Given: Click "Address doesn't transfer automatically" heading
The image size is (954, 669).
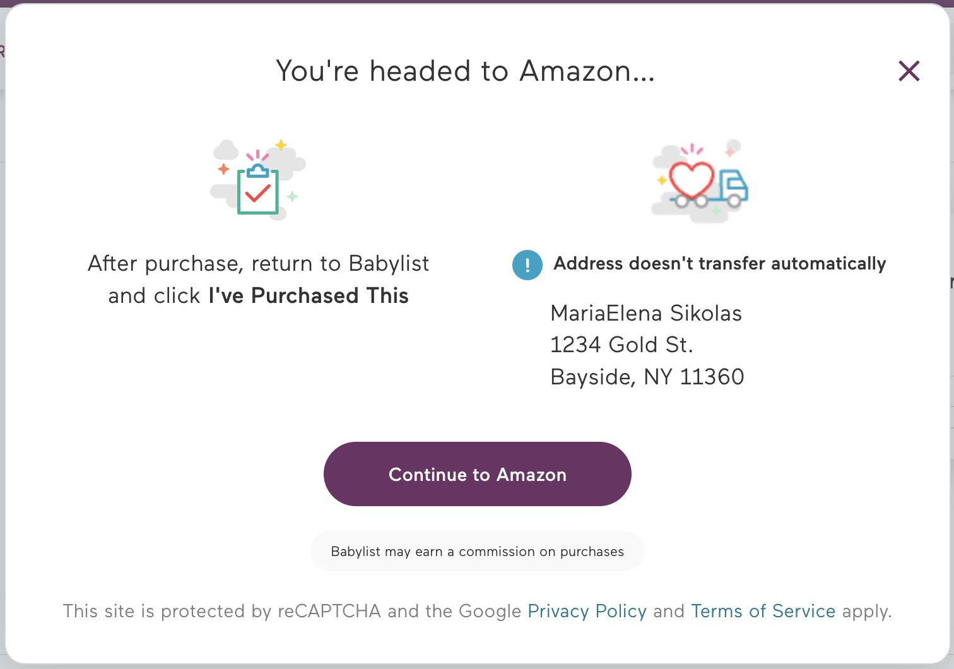Looking at the screenshot, I should point(720,263).
